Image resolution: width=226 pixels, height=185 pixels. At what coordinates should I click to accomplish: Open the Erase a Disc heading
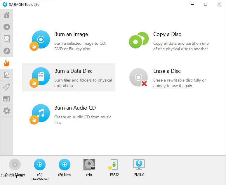pyautogui.click(x=167, y=71)
